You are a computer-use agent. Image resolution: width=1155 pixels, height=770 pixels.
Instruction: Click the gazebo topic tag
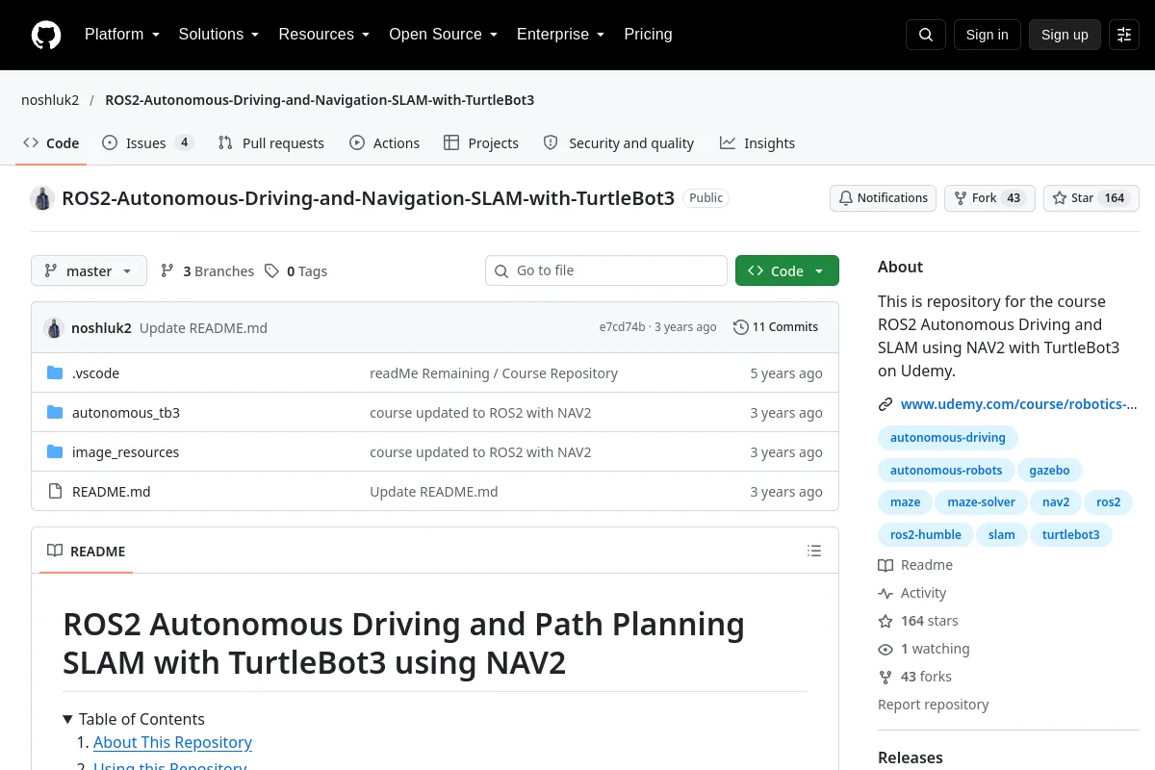coord(1049,471)
